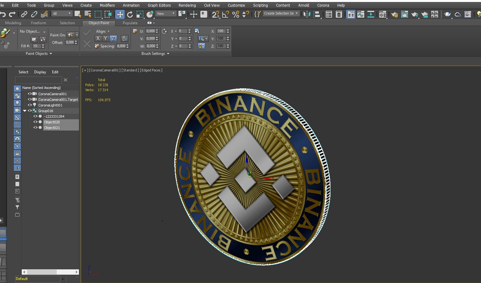
Task: Expand the Paint Objects panel
Action: (39, 53)
